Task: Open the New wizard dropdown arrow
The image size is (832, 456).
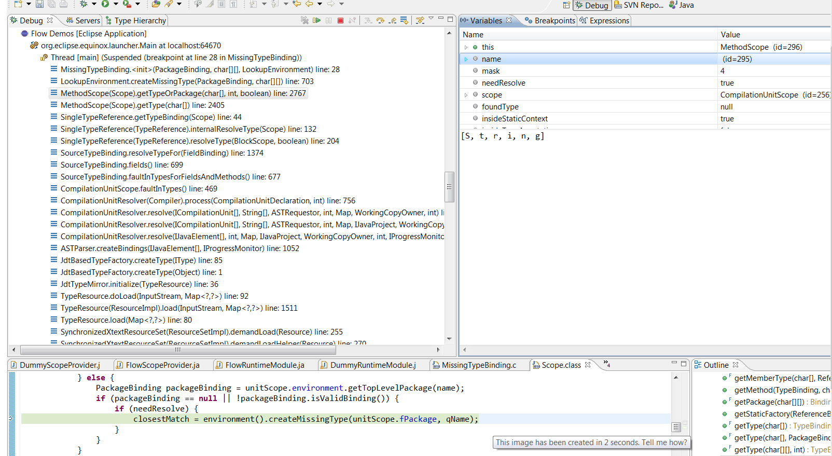Action: point(29,4)
